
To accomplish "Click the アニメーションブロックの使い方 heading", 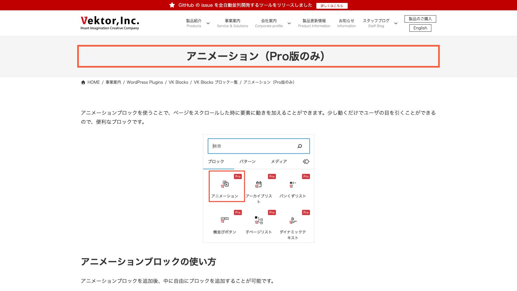I will point(148,262).
